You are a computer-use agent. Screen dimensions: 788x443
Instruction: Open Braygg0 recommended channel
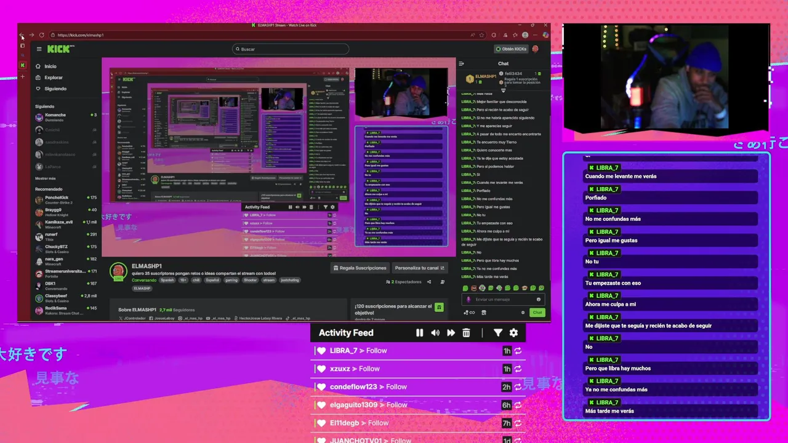(x=66, y=212)
